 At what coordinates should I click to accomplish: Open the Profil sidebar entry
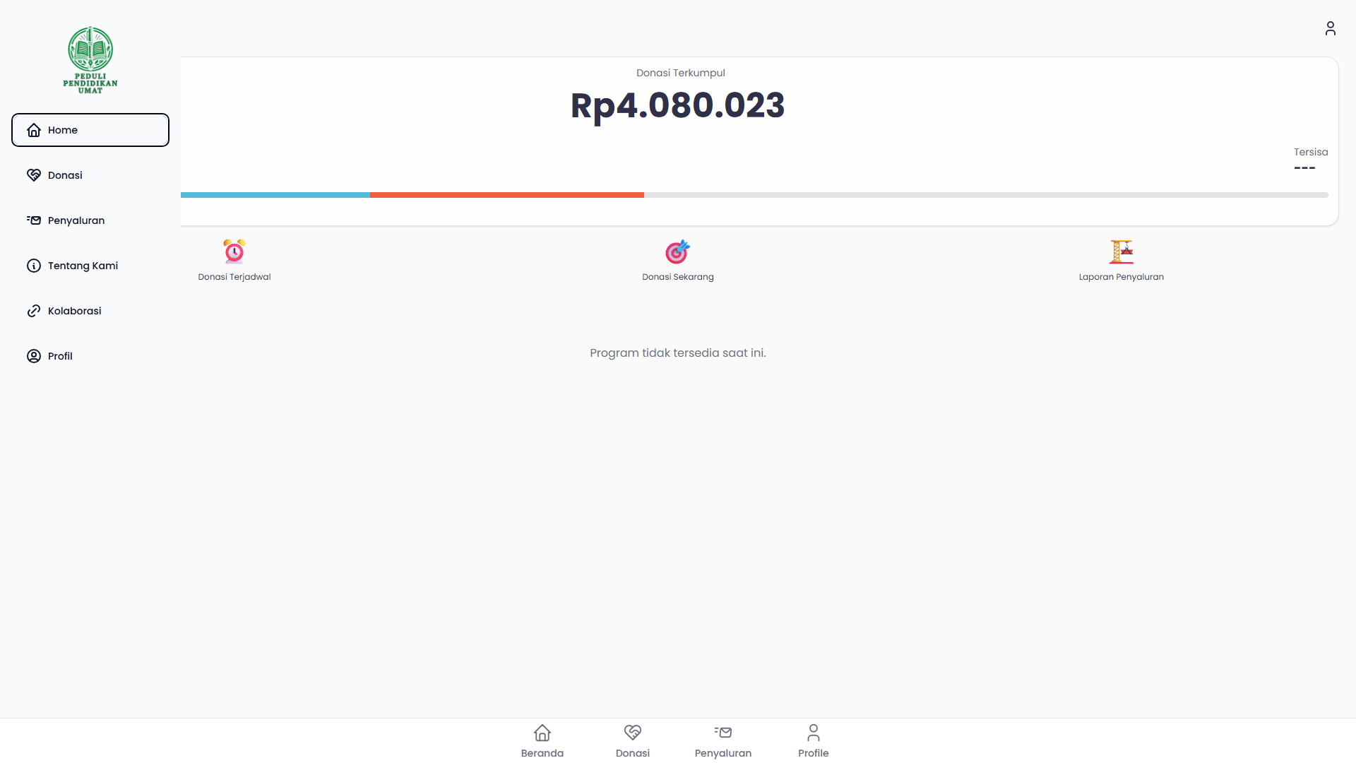point(60,355)
